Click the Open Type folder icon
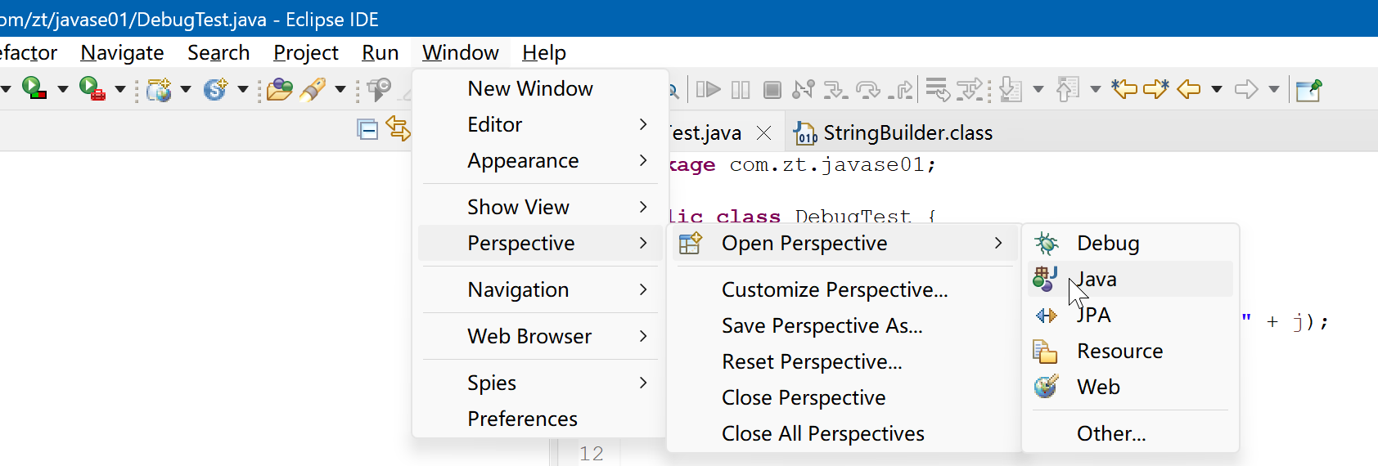Image resolution: width=1378 pixels, height=466 pixels. [x=279, y=89]
